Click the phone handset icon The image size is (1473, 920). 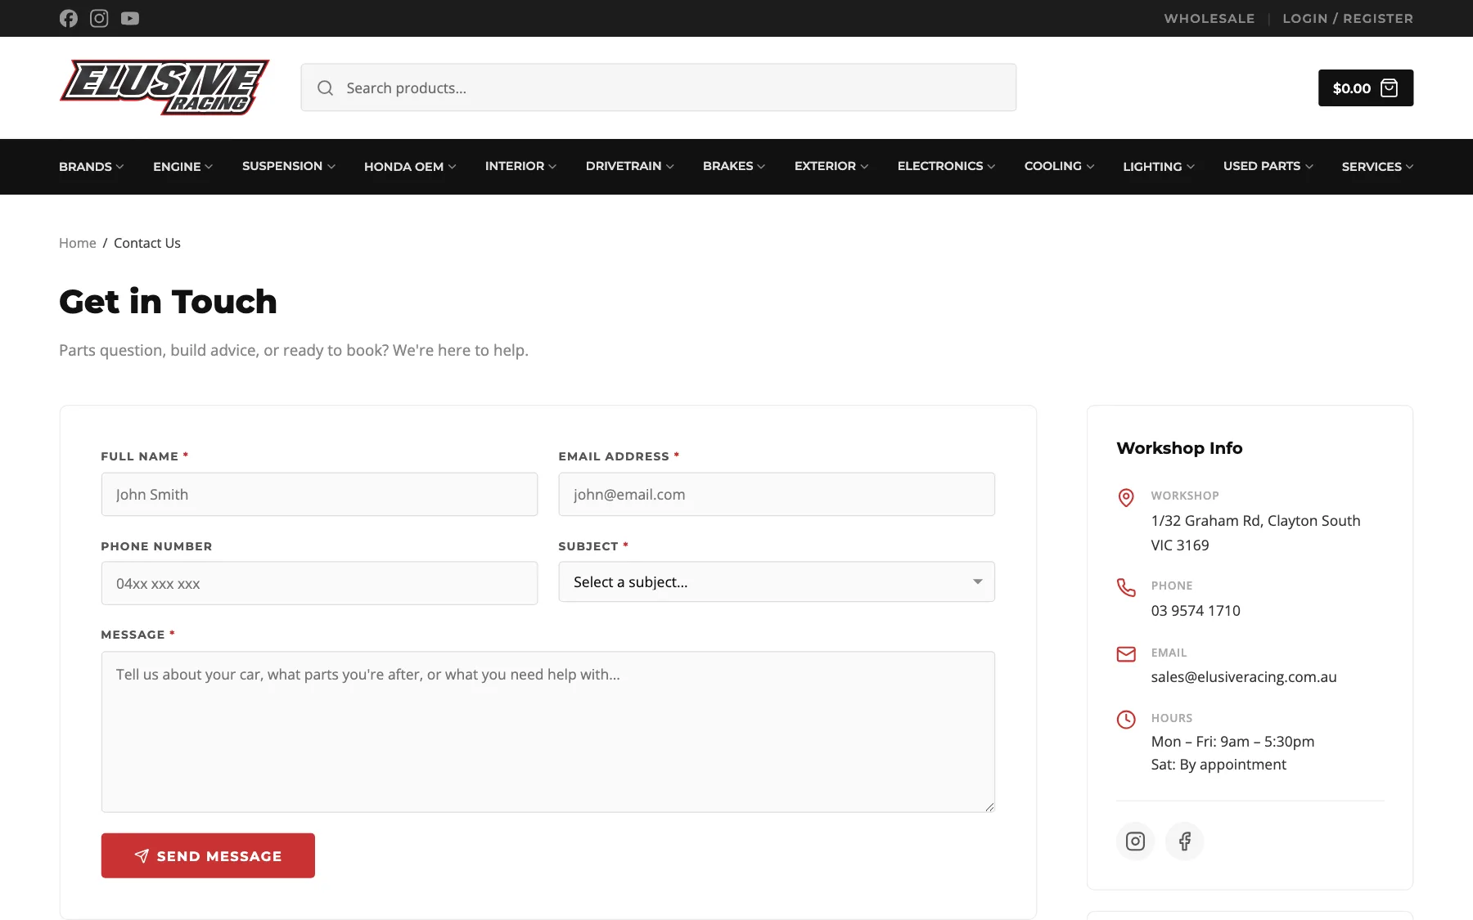click(1126, 587)
